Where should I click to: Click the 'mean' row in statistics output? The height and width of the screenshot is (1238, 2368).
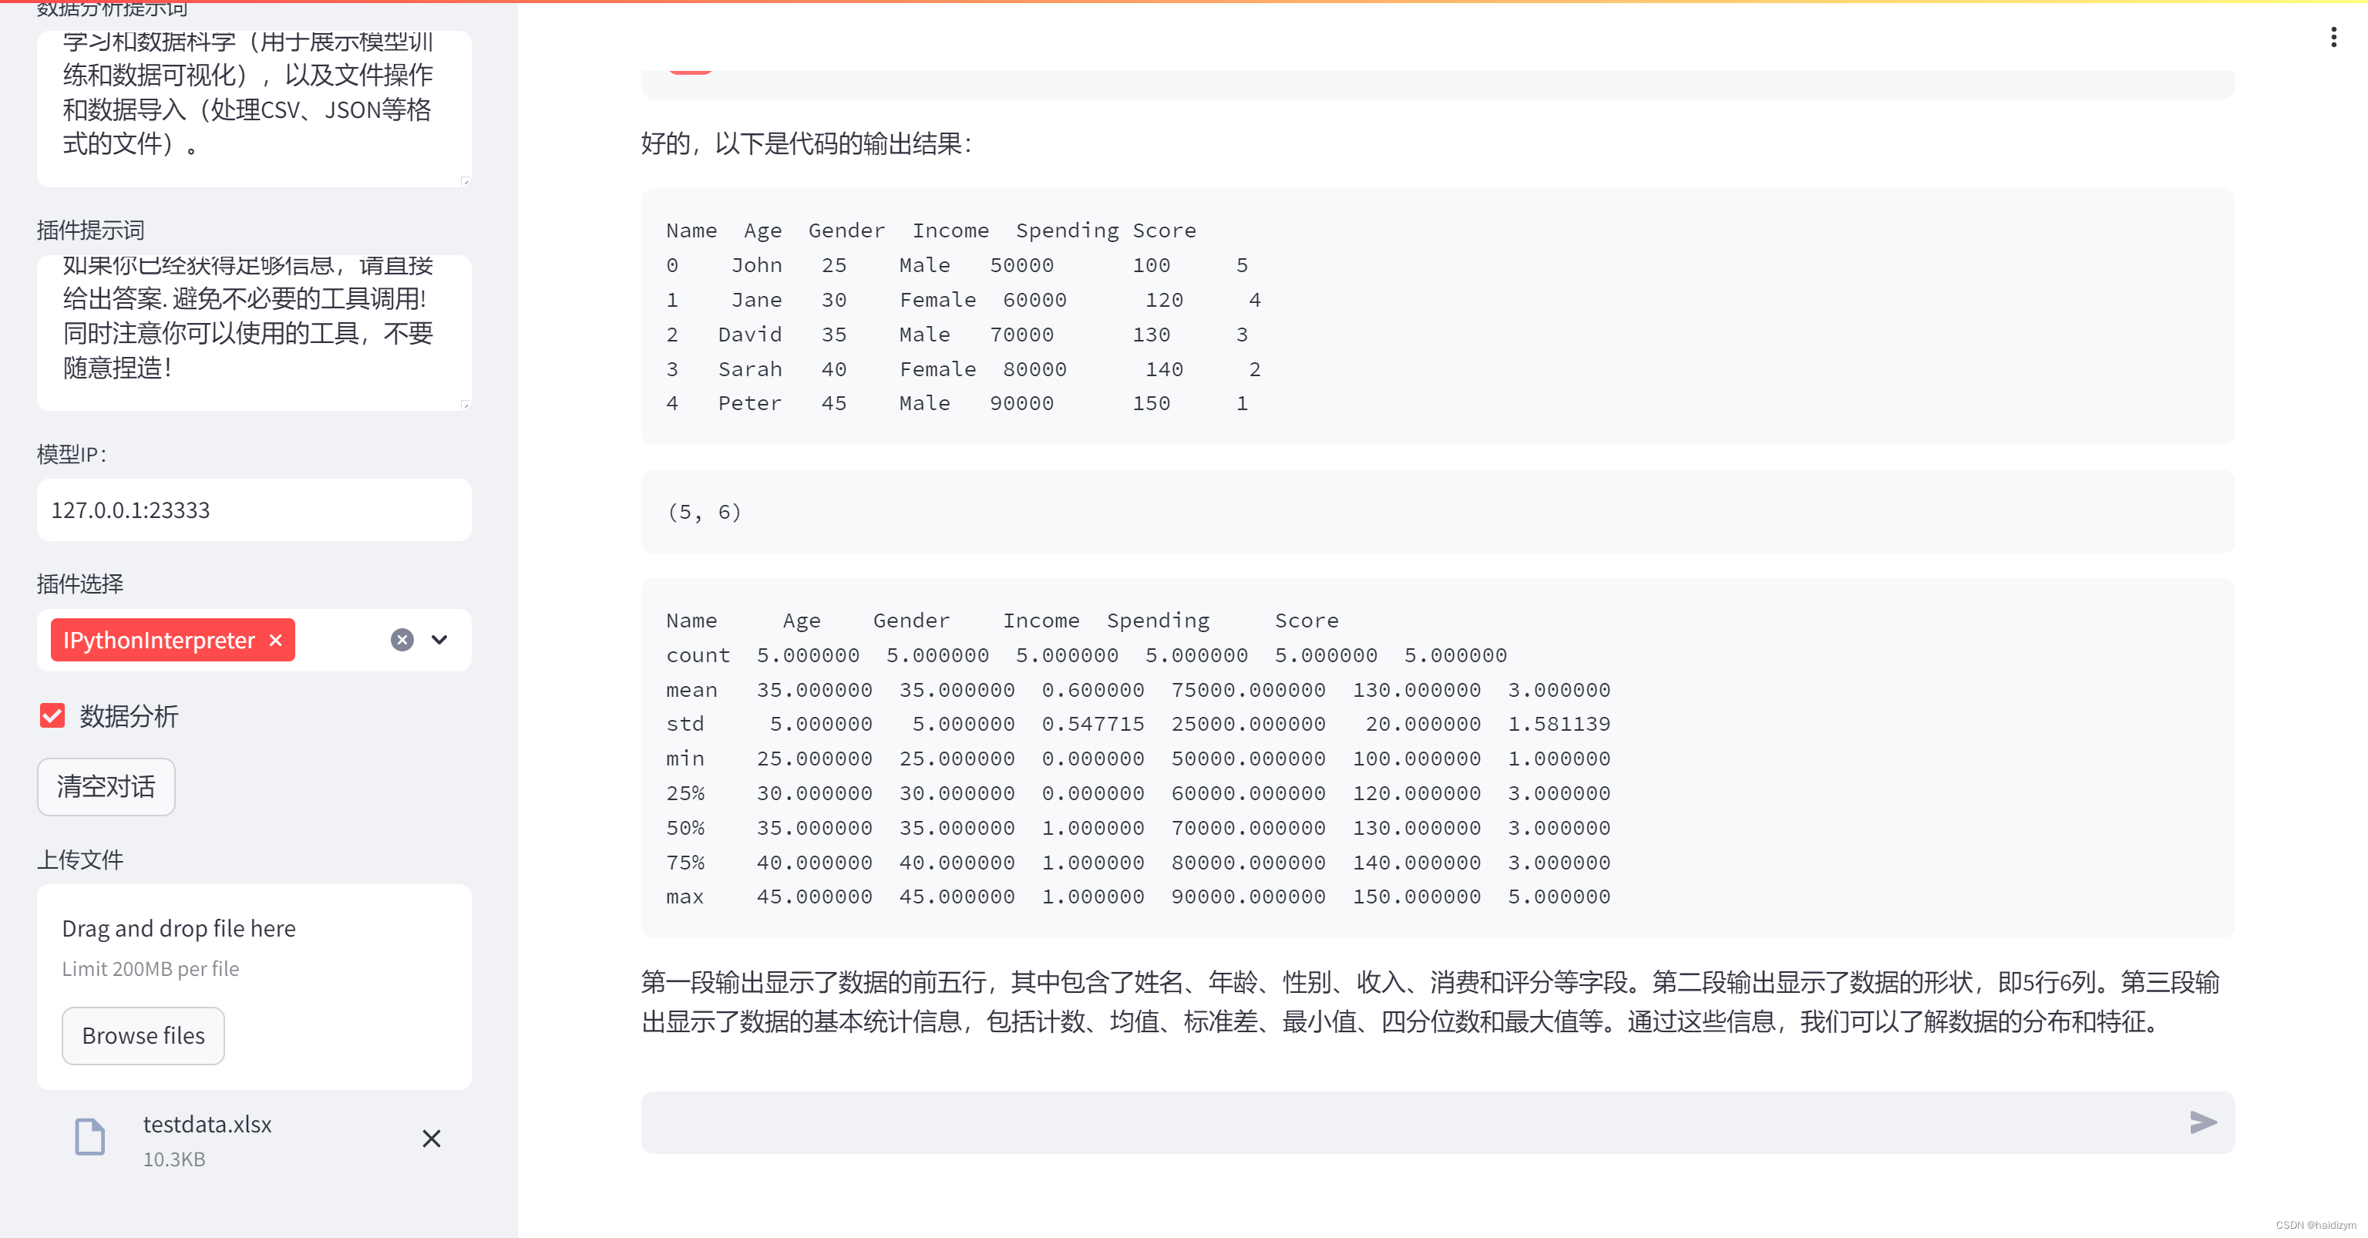(x=1138, y=689)
